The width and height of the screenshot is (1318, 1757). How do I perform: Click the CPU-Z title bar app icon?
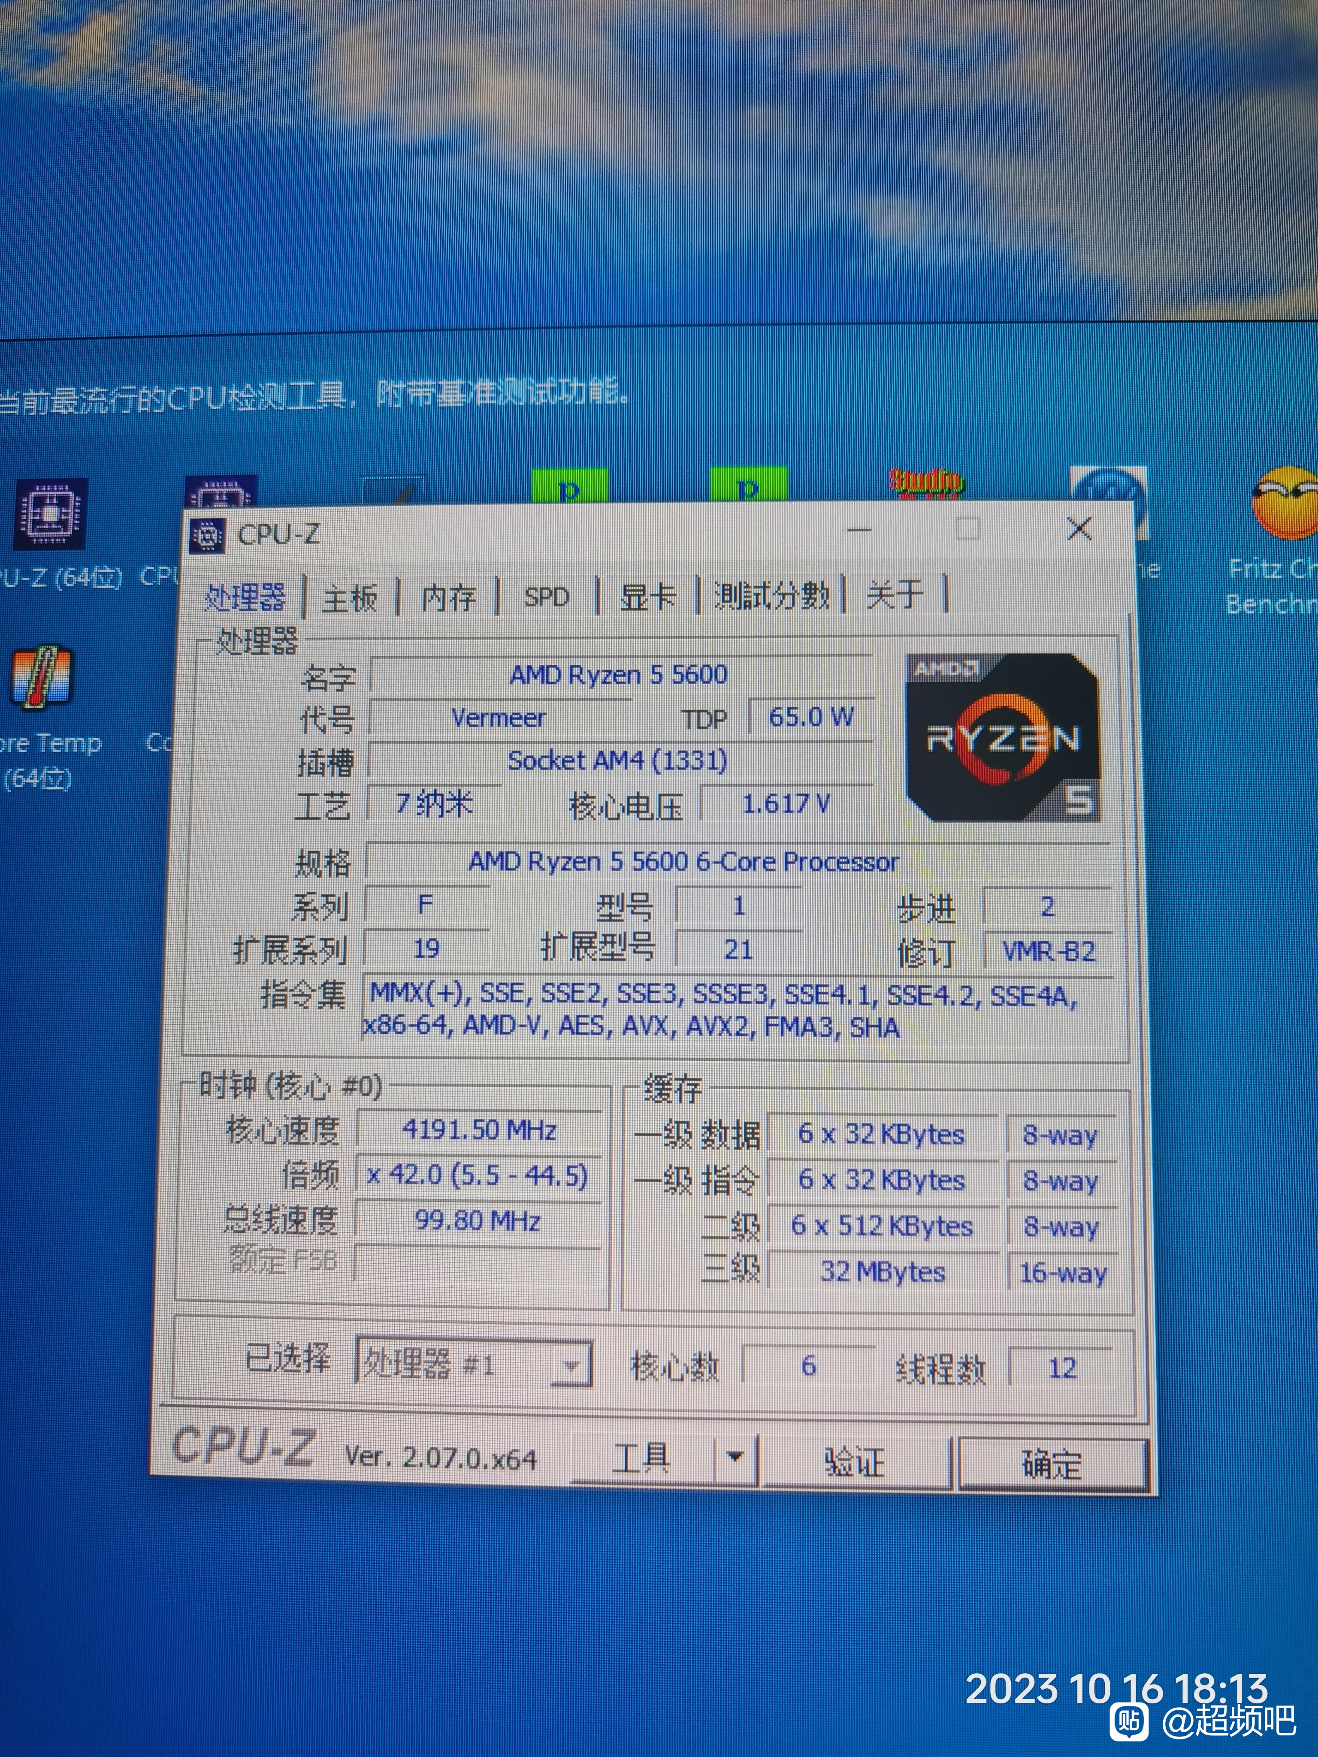coord(207,536)
